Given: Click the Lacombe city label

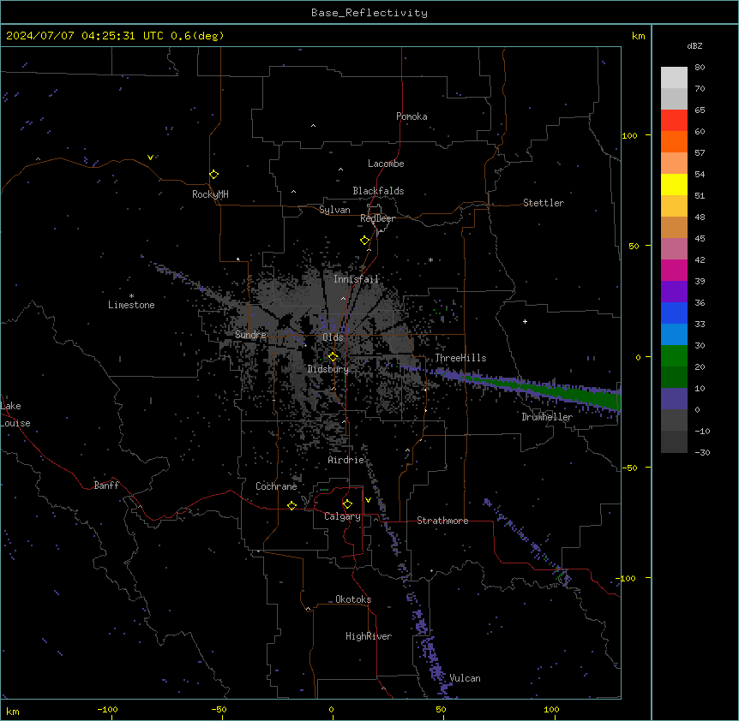Looking at the screenshot, I should 386,164.
